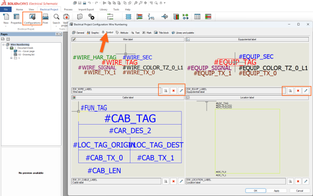This screenshot has width=313, height=196.
Task: Click the OK button
Action: tap(256, 191)
